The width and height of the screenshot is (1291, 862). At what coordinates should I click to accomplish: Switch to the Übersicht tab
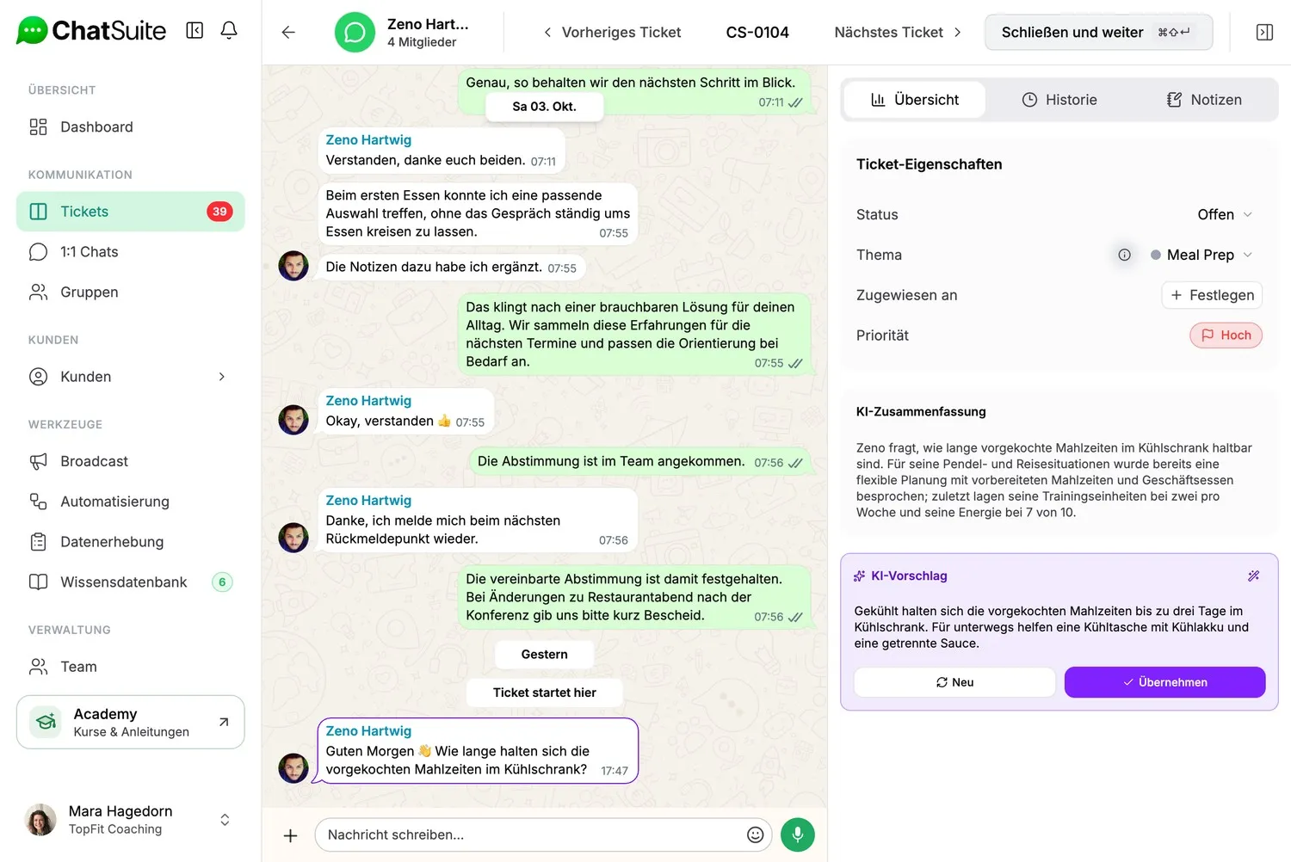[x=915, y=100]
